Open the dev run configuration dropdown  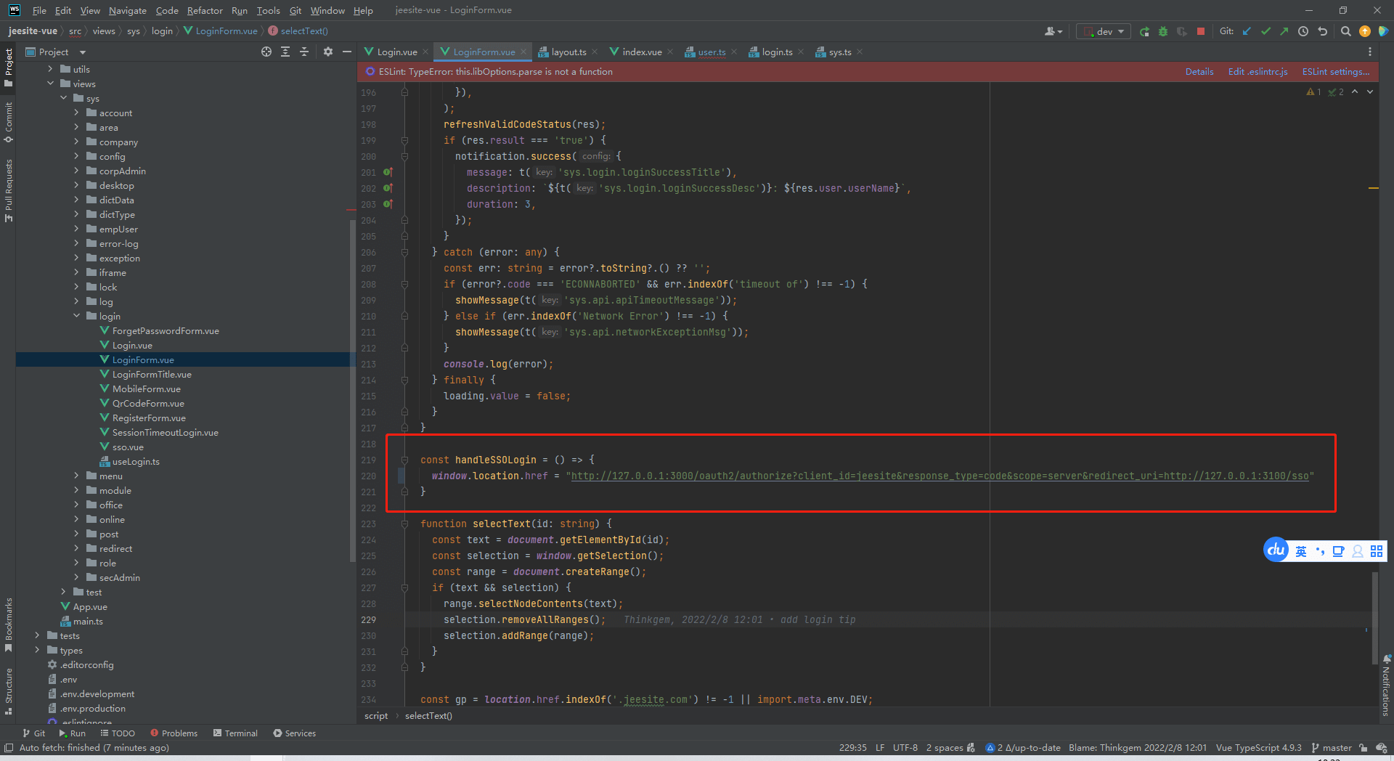[x=1104, y=31]
